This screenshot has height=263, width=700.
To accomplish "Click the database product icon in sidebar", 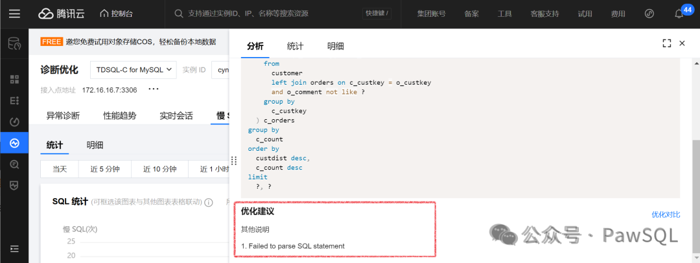I will (14, 43).
